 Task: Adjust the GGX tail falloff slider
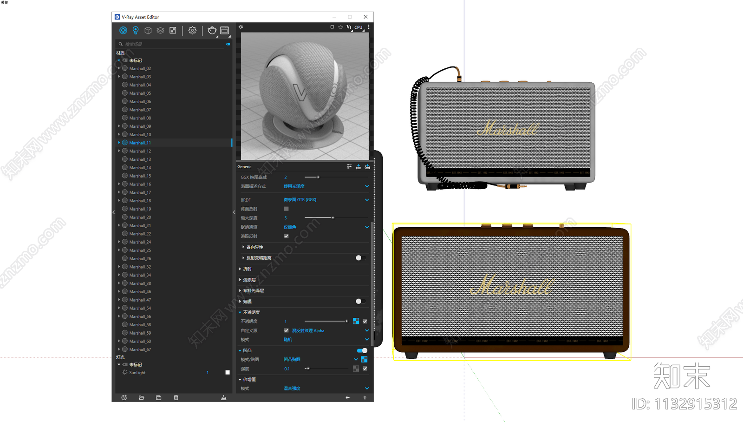[336, 177]
